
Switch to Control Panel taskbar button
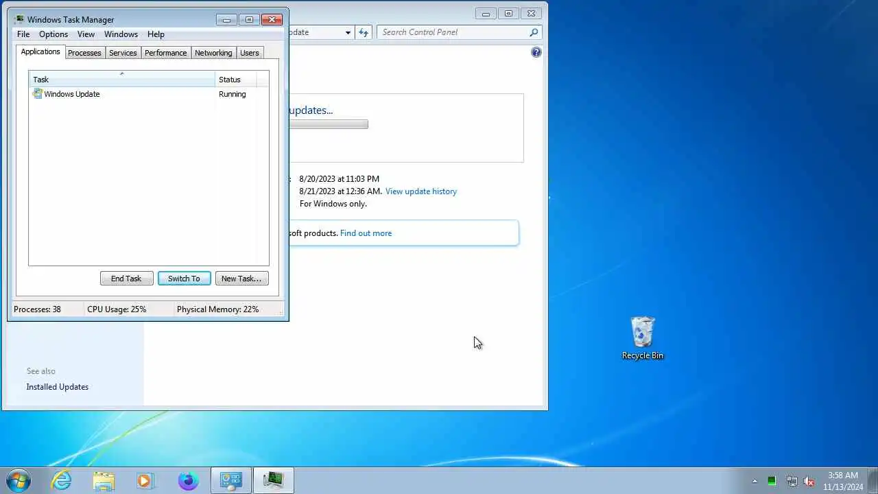231,480
